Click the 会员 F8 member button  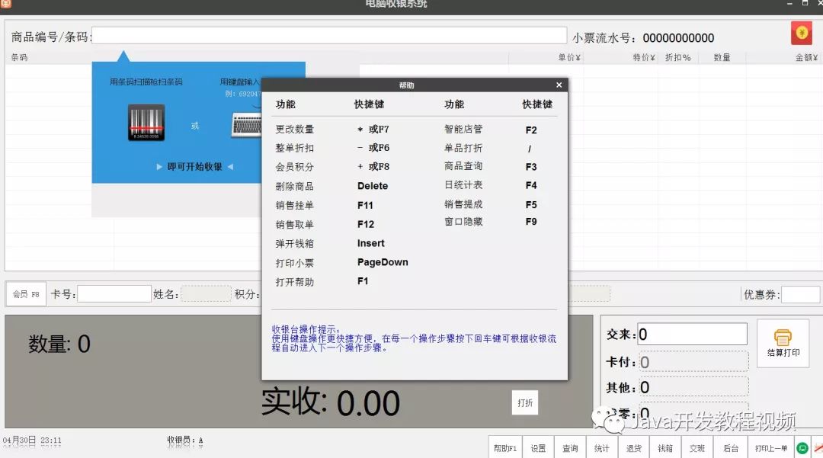click(x=25, y=293)
